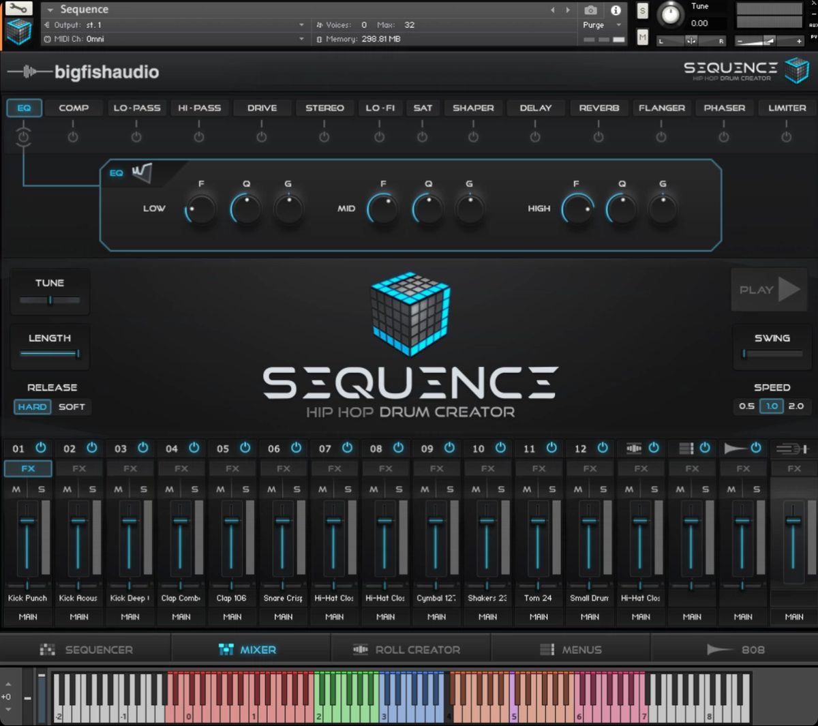The width and height of the screenshot is (818, 726).
Task: Set speed to 0.5
Action: pos(746,406)
